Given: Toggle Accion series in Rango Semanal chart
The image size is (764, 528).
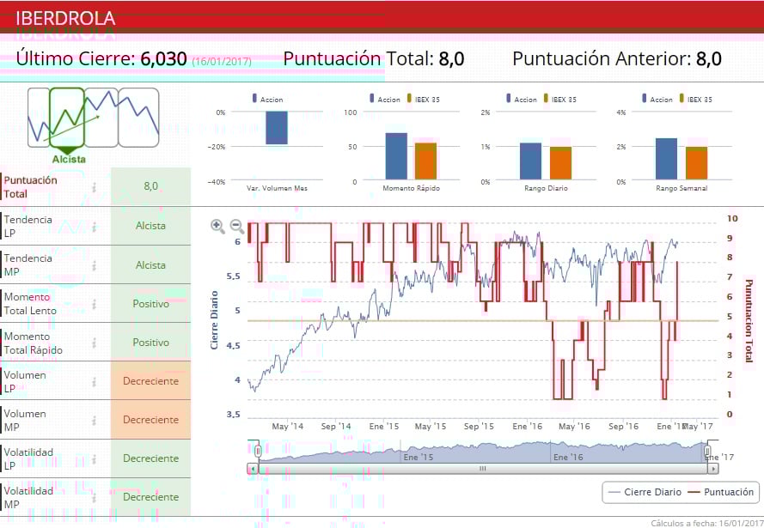Looking at the screenshot, I should point(657,99).
